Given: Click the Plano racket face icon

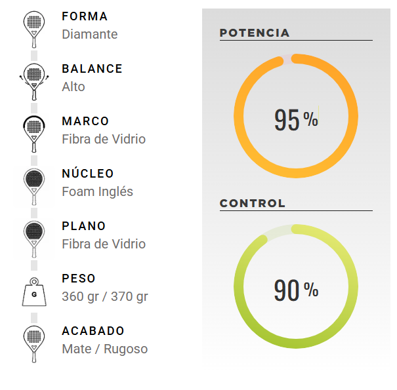Looking at the screenshot, I should [x=34, y=239].
